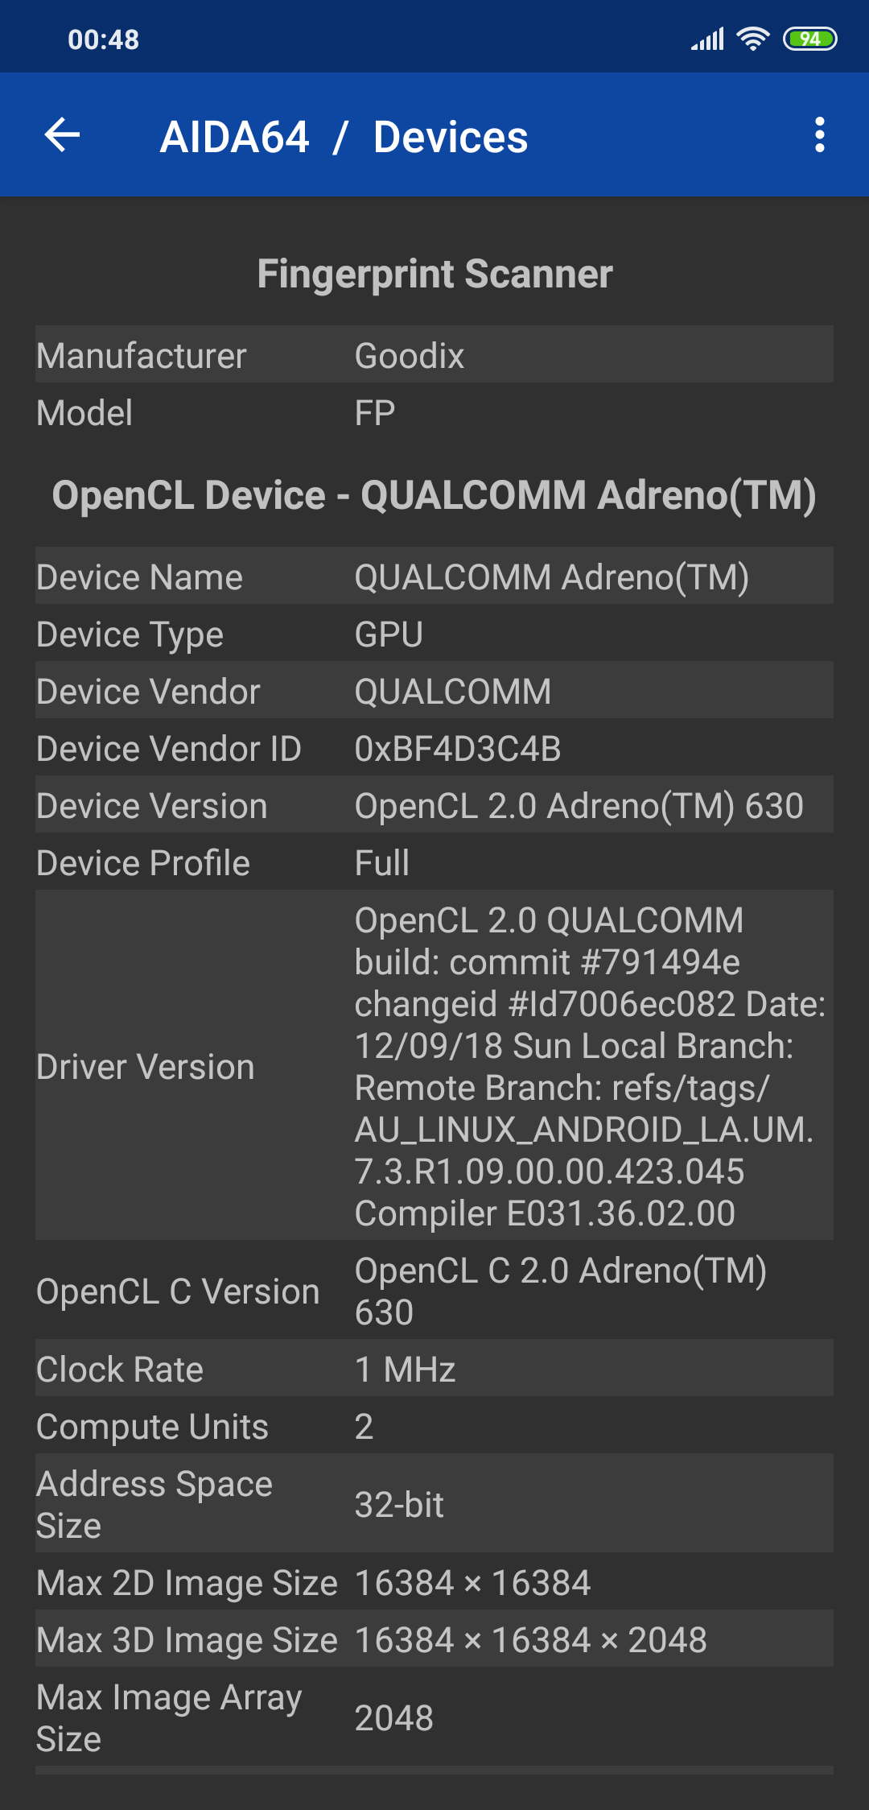Select the Compute Units row
This screenshot has height=1810, width=869.
click(434, 1426)
